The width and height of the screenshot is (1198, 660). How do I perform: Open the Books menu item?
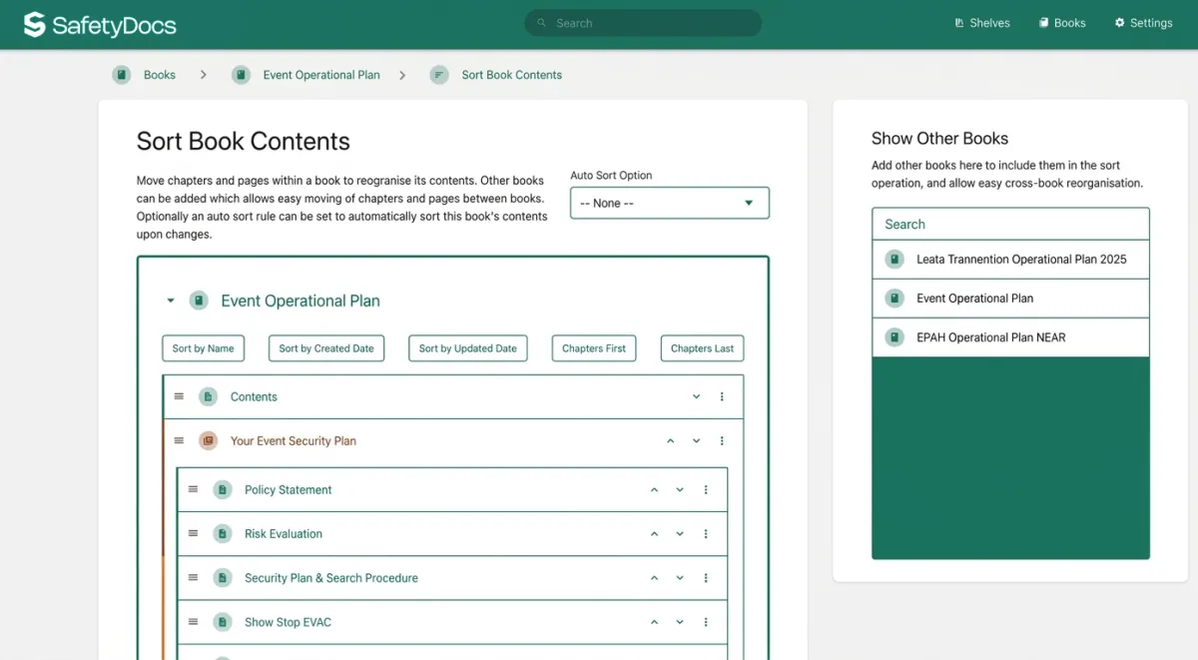[x=1062, y=23]
